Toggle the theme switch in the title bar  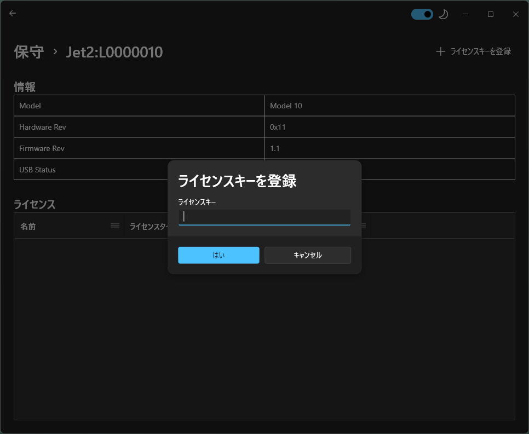422,14
